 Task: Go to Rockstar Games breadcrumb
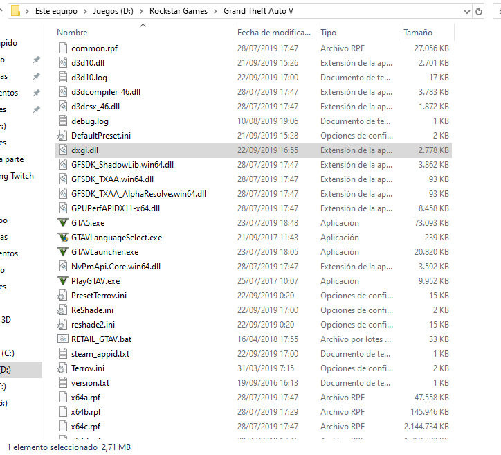point(179,11)
